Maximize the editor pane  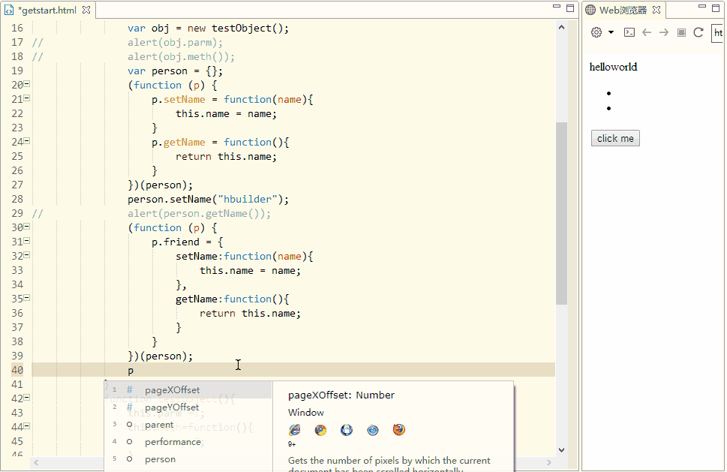(x=570, y=8)
